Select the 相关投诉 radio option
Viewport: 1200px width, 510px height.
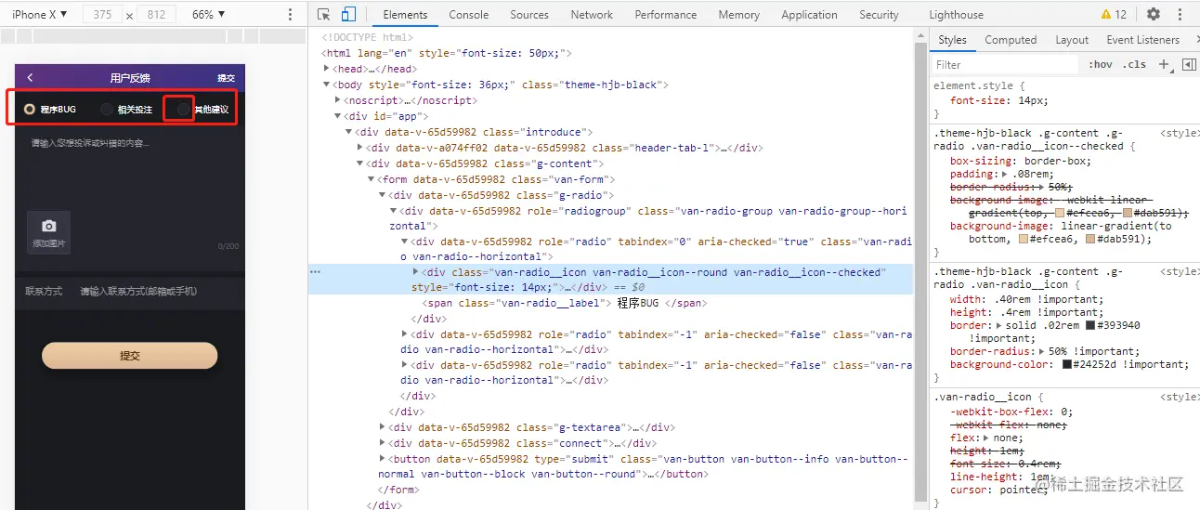point(126,109)
